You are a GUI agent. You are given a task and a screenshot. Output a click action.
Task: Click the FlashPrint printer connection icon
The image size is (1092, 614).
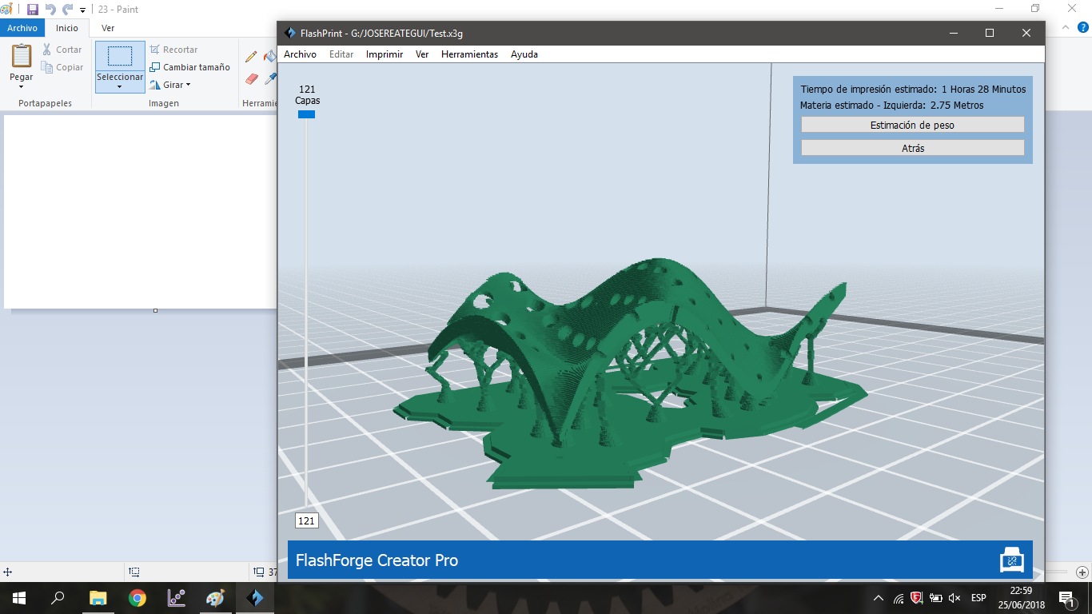tap(1011, 560)
